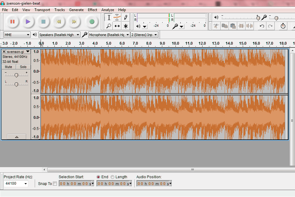Click the Silence audio icon
Viewport: 295px width, 197px height.
click(250, 26)
